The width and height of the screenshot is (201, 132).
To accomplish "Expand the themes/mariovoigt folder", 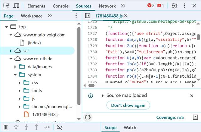I will [19, 107].
